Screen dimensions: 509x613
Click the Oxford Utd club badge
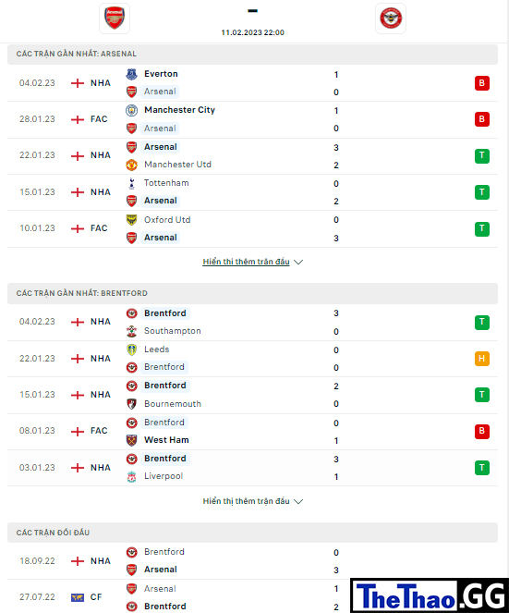[132, 220]
